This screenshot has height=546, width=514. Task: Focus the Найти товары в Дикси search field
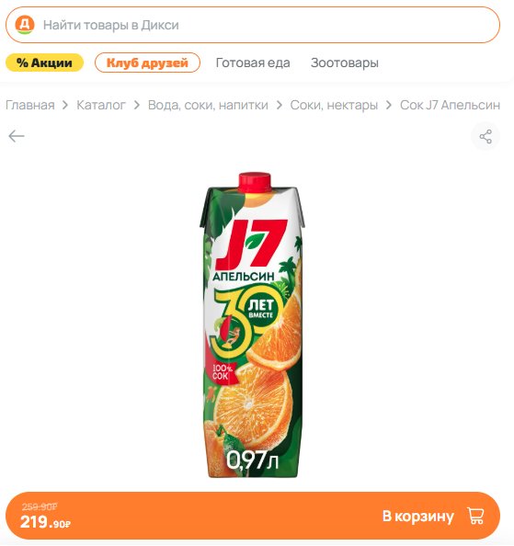click(x=253, y=25)
